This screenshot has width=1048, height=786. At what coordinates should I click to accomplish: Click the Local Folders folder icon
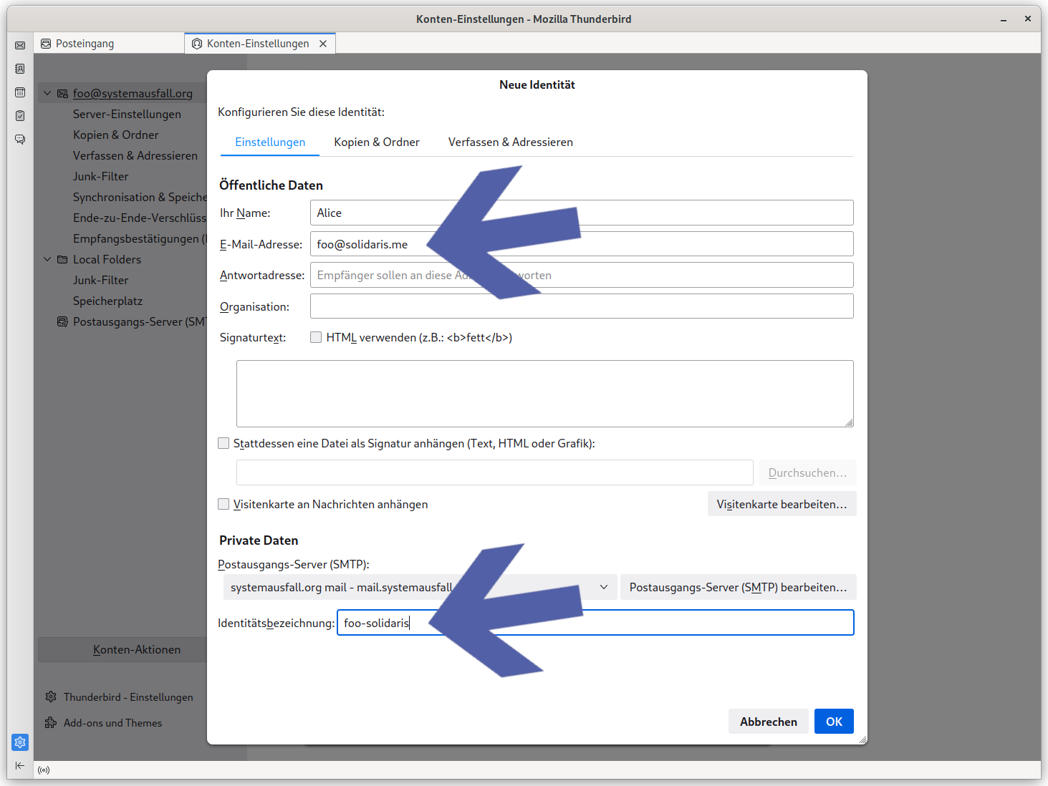pos(62,259)
